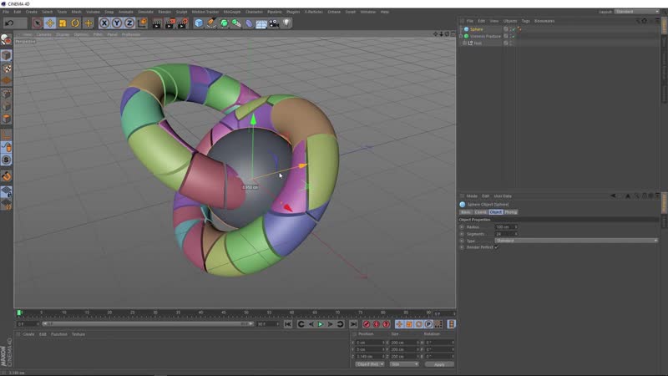
Task: Activate the Move tool
Action: coord(50,23)
